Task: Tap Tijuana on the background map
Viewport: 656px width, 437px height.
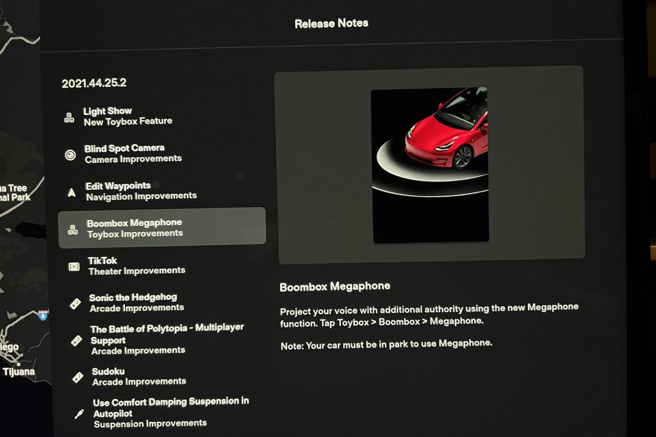Action: click(x=18, y=372)
